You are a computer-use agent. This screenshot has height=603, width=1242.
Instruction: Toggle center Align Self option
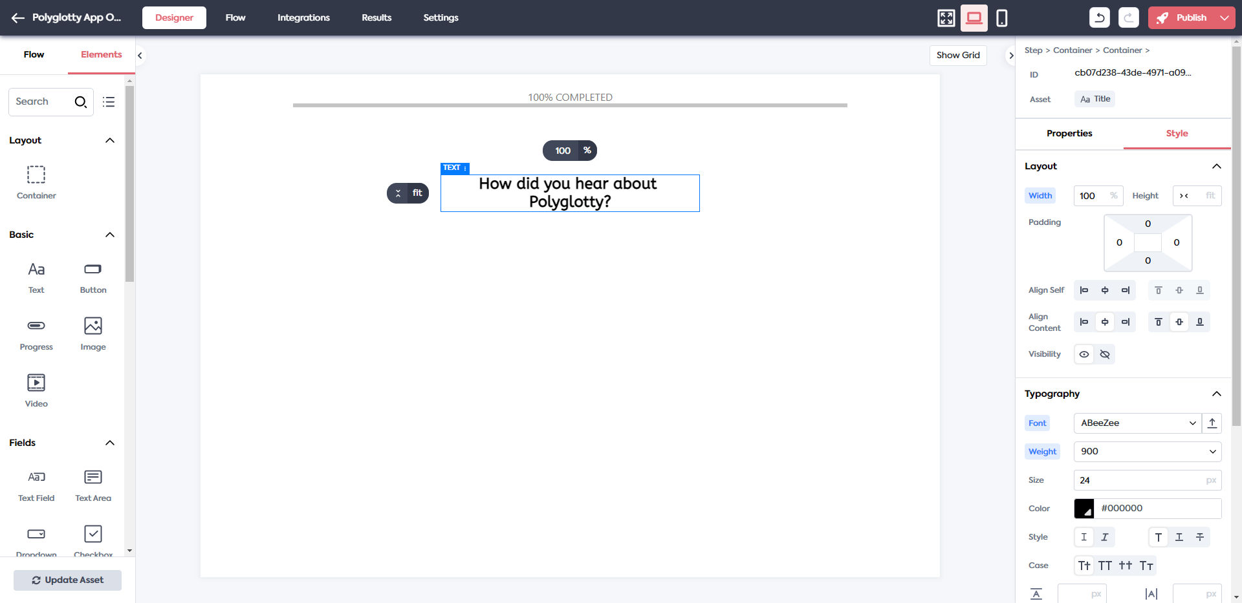(x=1104, y=290)
